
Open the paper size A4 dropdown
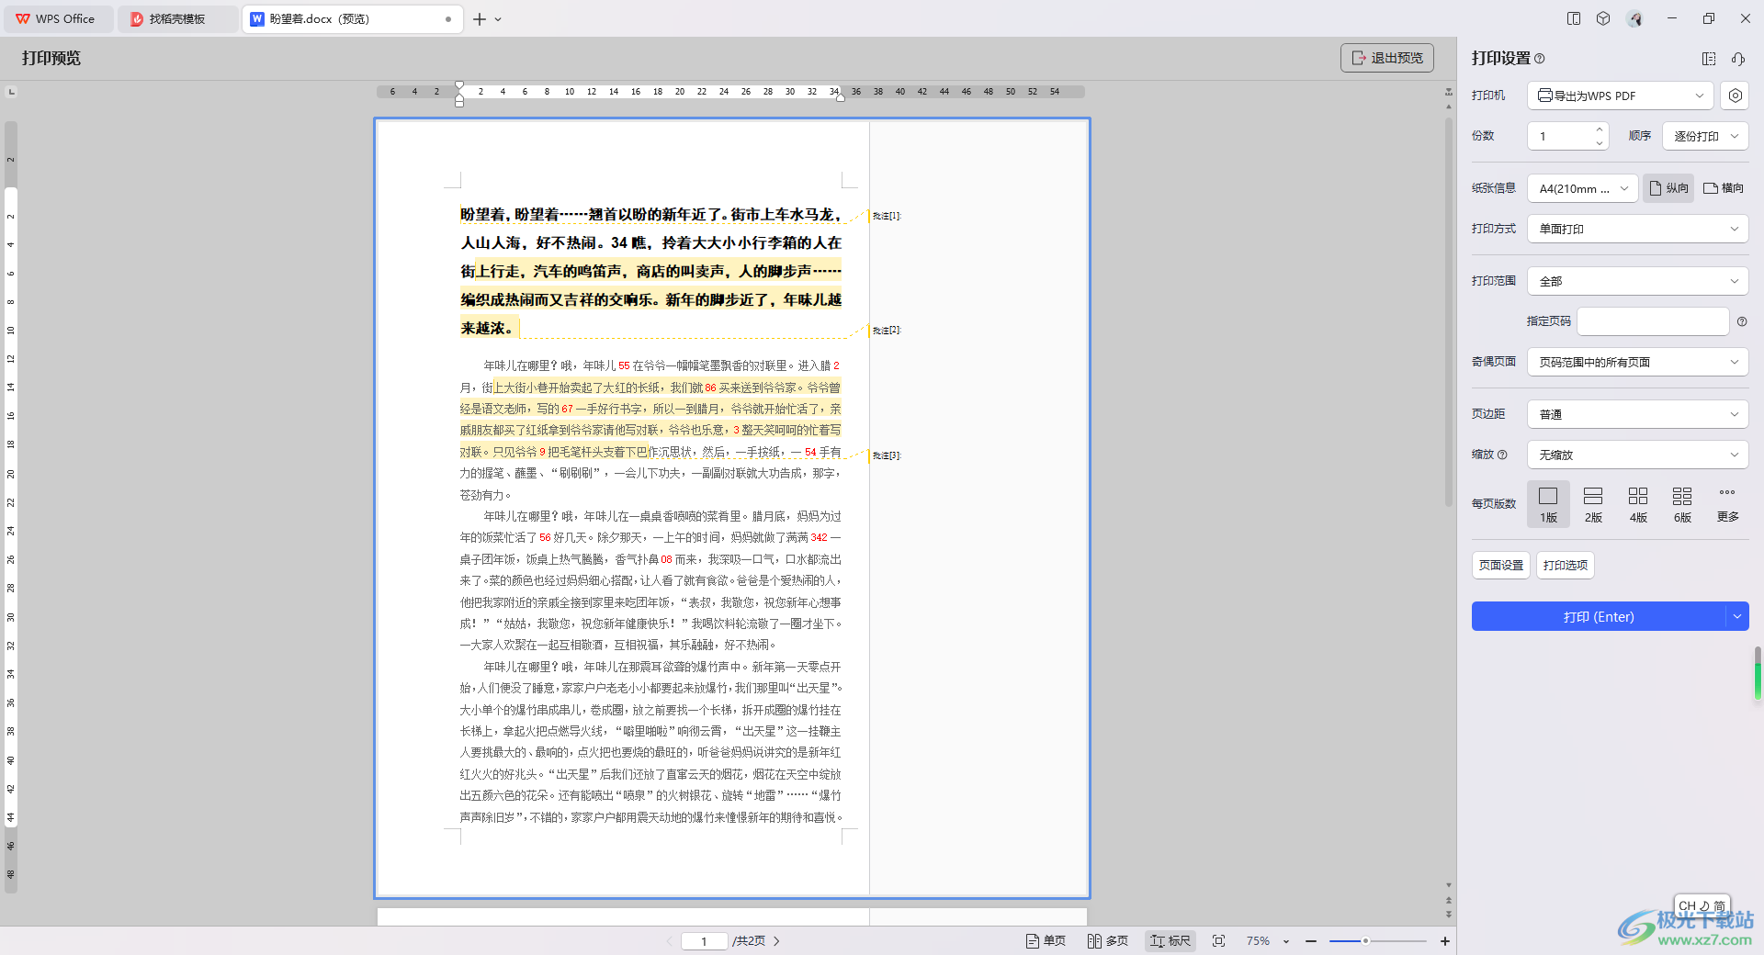[x=1582, y=188]
